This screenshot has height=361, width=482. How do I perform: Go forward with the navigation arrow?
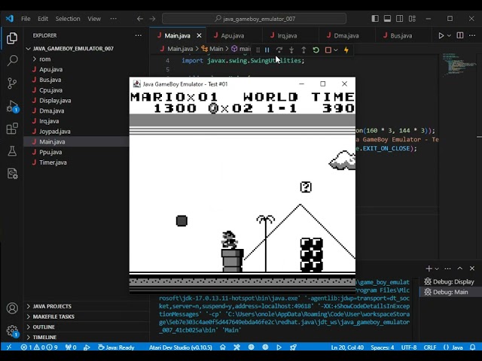point(152,19)
